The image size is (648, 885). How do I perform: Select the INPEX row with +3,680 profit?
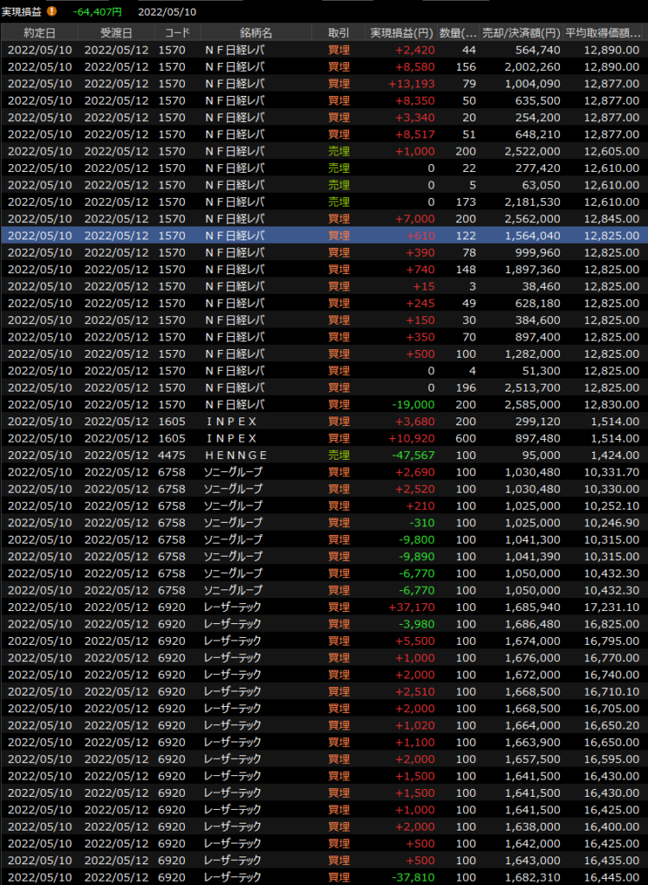[324, 421]
